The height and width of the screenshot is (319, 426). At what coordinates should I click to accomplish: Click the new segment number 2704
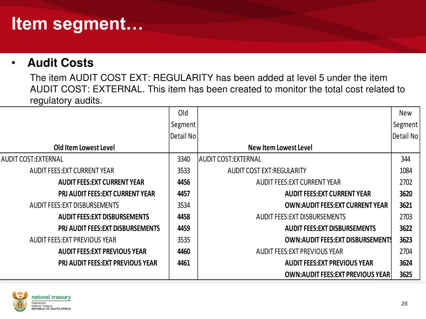pyautogui.click(x=406, y=251)
